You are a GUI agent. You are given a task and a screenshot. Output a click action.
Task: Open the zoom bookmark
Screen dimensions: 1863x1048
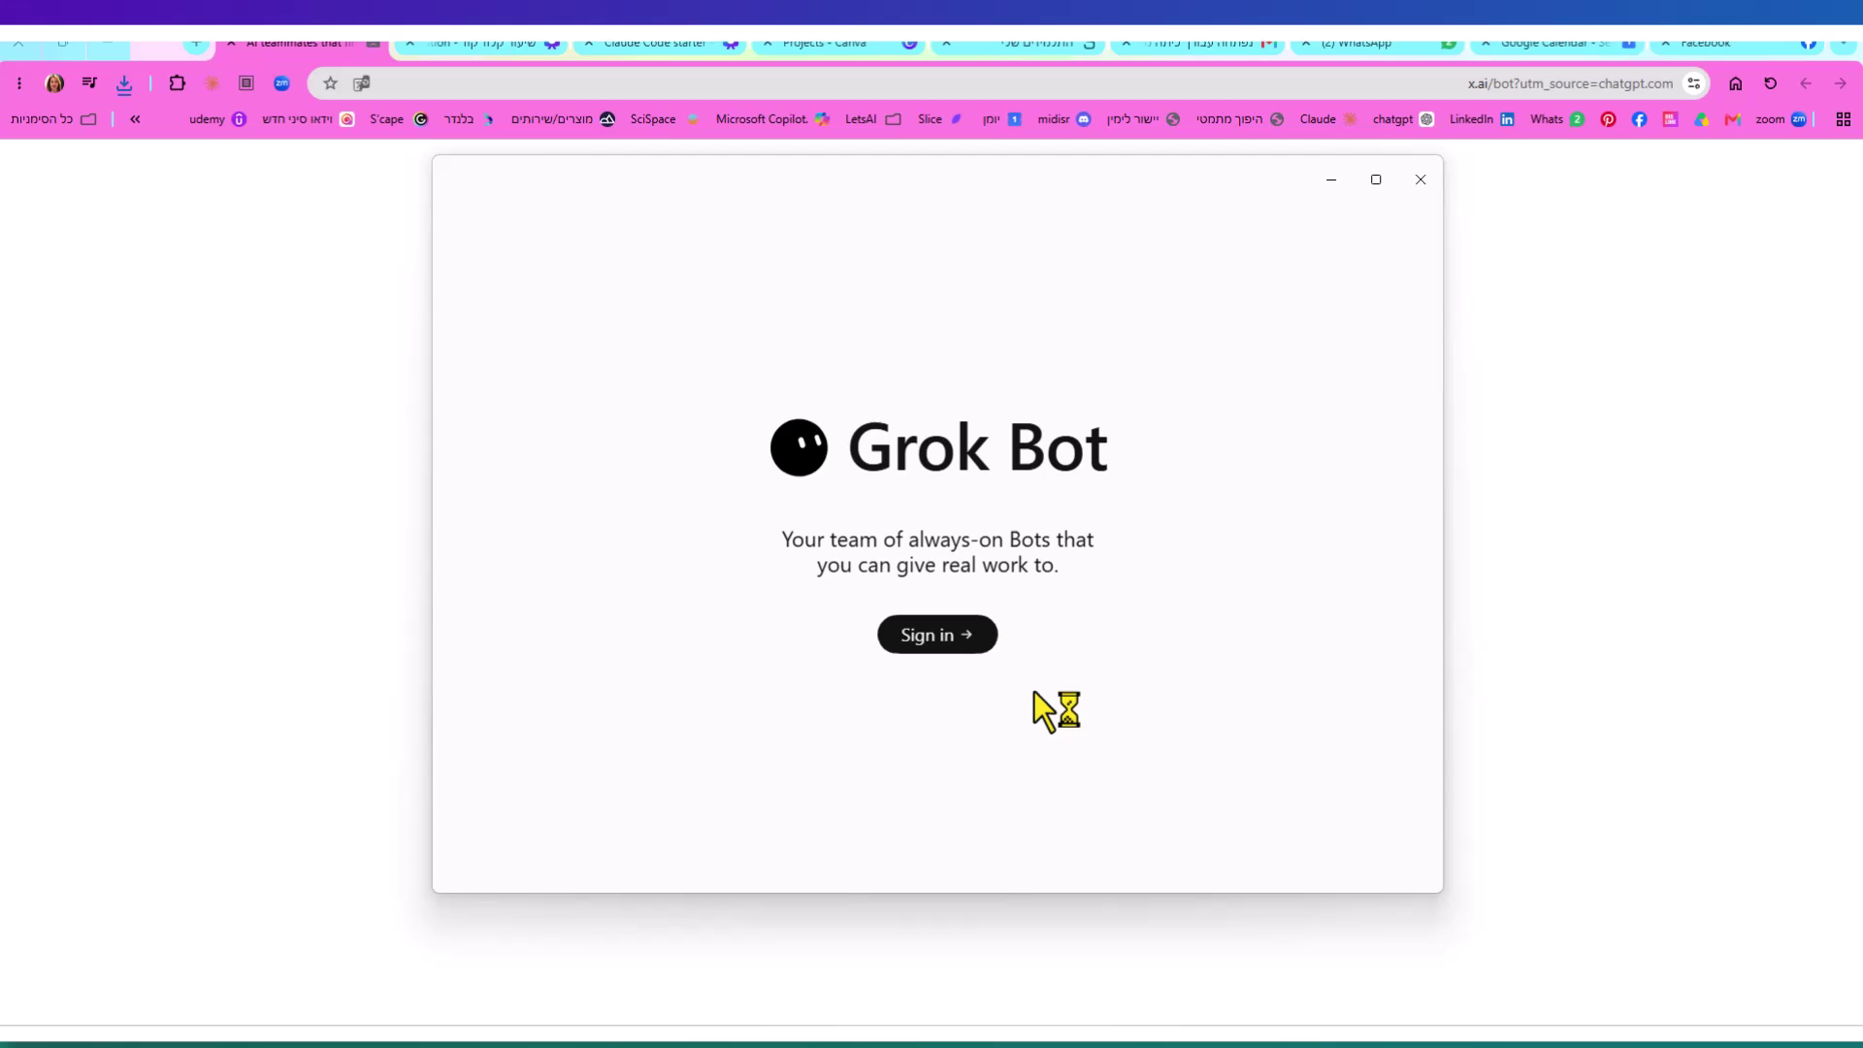[x=1781, y=119]
